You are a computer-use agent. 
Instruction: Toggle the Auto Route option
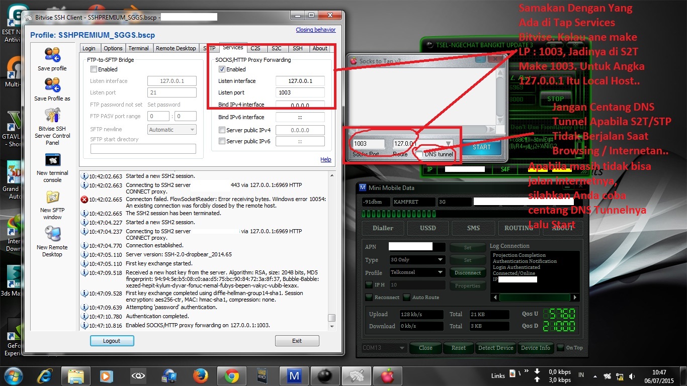tap(406, 297)
